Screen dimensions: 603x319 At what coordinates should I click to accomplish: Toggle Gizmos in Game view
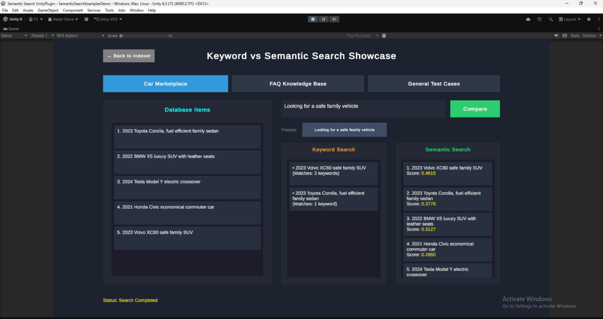point(589,36)
